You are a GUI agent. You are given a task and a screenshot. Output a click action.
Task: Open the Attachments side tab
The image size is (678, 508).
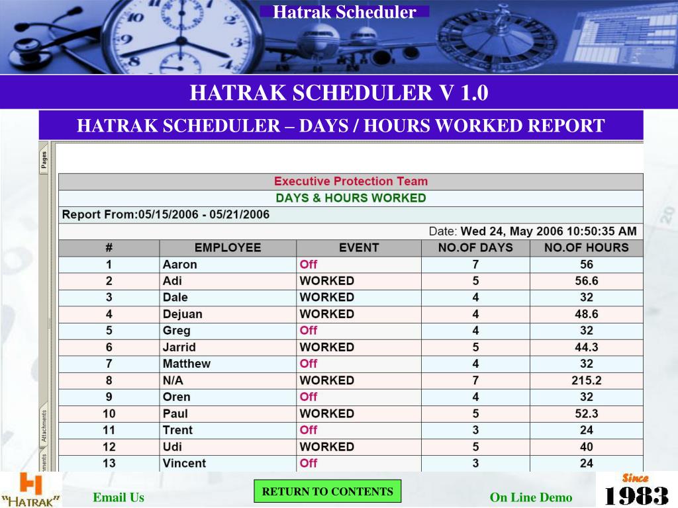[44, 425]
